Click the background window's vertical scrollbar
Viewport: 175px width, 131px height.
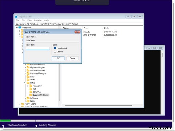162,55
